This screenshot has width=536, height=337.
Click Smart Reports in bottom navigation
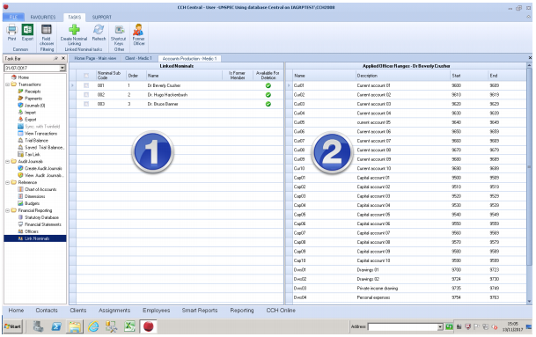tap(200, 311)
